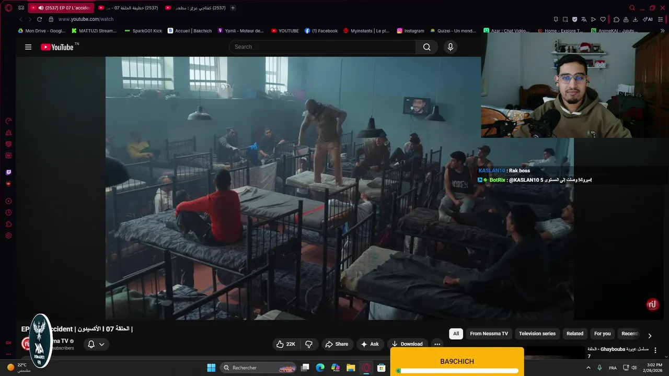Switch to the كفتاجي عزيز tab
This screenshot has height=376, width=669.
coord(195,8)
